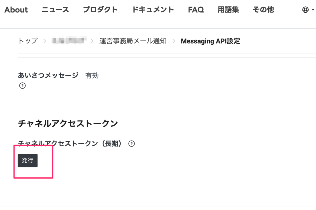Open the language dropdown arrow
316x210 pixels.
pyautogui.click(x=313, y=10)
